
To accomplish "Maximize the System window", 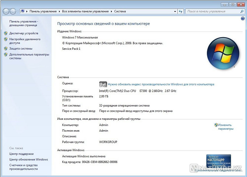I will point(233,4).
